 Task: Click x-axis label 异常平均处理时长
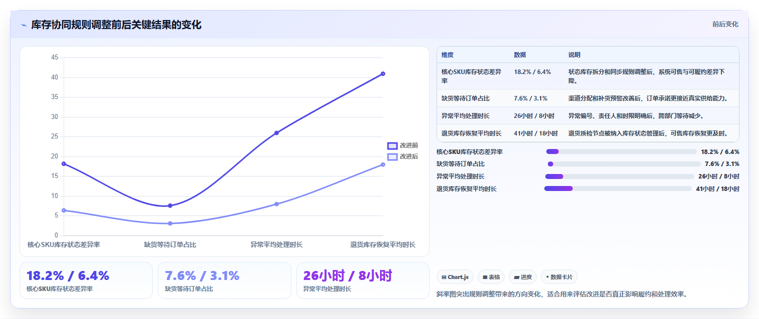pyautogui.click(x=276, y=245)
